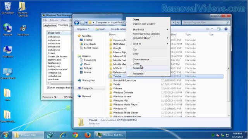This screenshot has height=139, width=248.
Task: Open the Organize dropdown
Action: click(x=83, y=29)
